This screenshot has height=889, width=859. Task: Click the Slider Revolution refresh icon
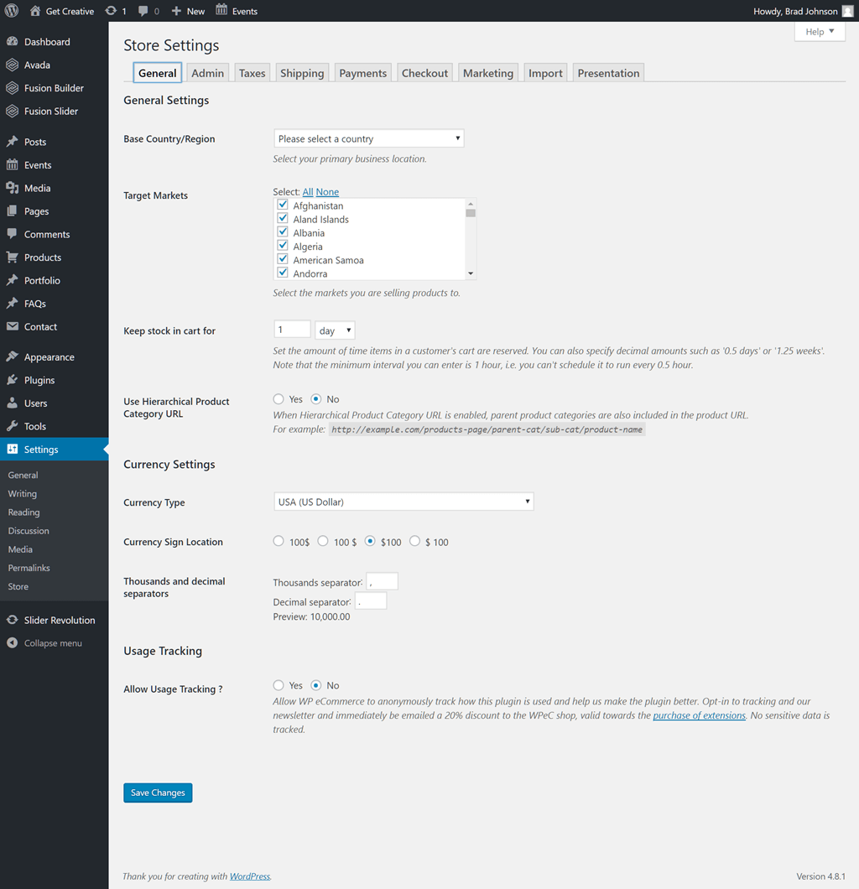coord(12,620)
